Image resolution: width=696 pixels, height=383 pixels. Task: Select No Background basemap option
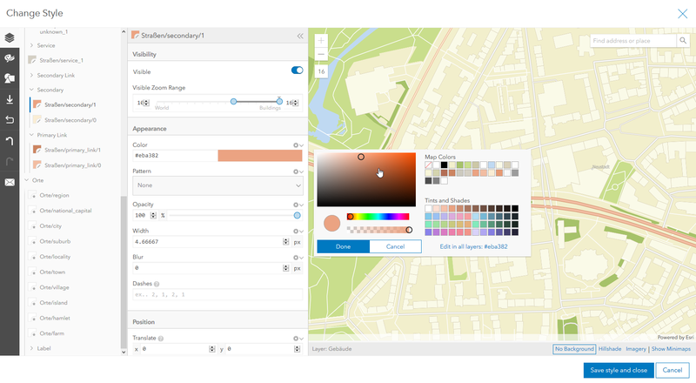click(573, 349)
